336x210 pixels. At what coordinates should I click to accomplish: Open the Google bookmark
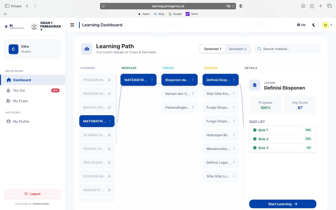coord(175,14)
